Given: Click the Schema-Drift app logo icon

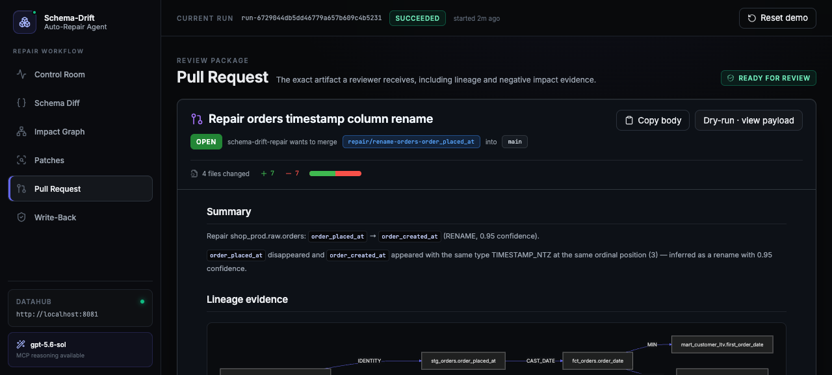Looking at the screenshot, I should click(x=25, y=22).
